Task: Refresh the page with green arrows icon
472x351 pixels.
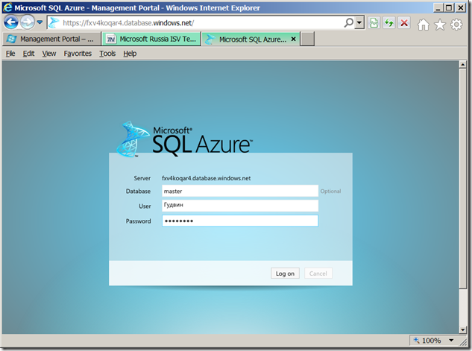Action: coord(389,23)
